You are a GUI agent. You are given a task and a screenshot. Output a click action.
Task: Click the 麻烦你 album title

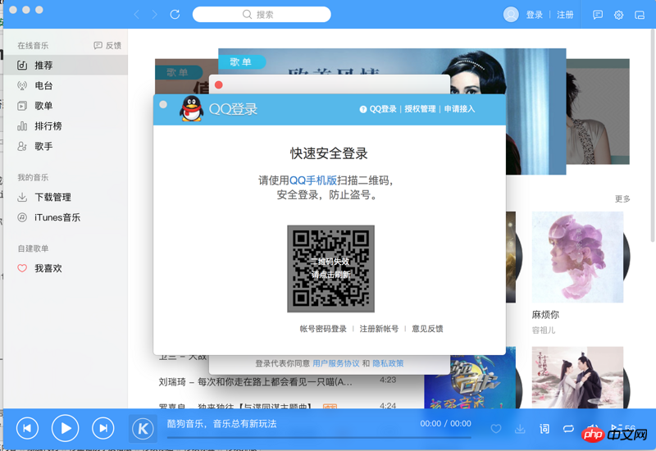[545, 315]
